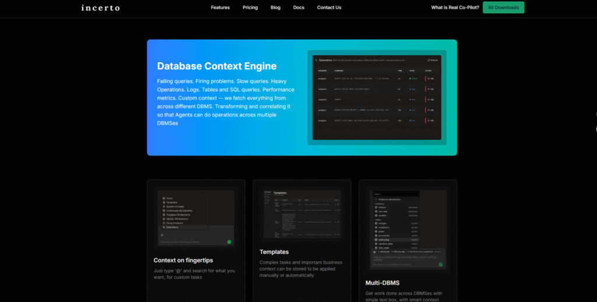This screenshot has height=302, width=597.
Task: Select Operations entry in the context menu preview
Action: pyautogui.click(x=173, y=227)
